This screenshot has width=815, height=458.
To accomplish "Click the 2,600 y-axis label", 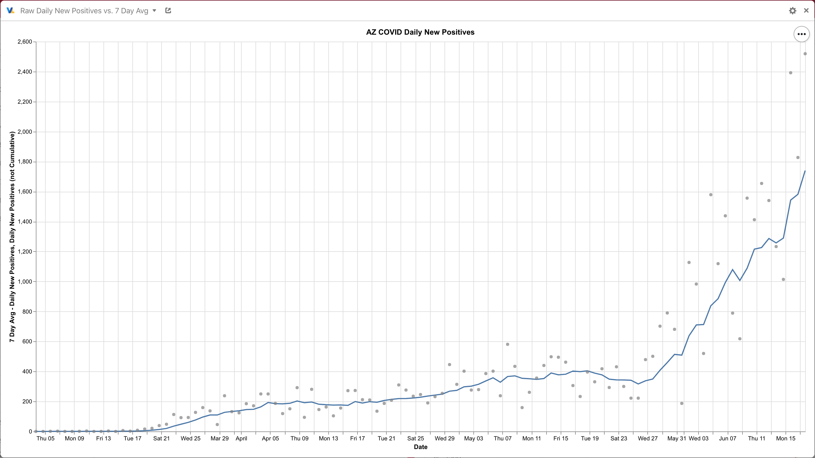I will click(x=25, y=42).
